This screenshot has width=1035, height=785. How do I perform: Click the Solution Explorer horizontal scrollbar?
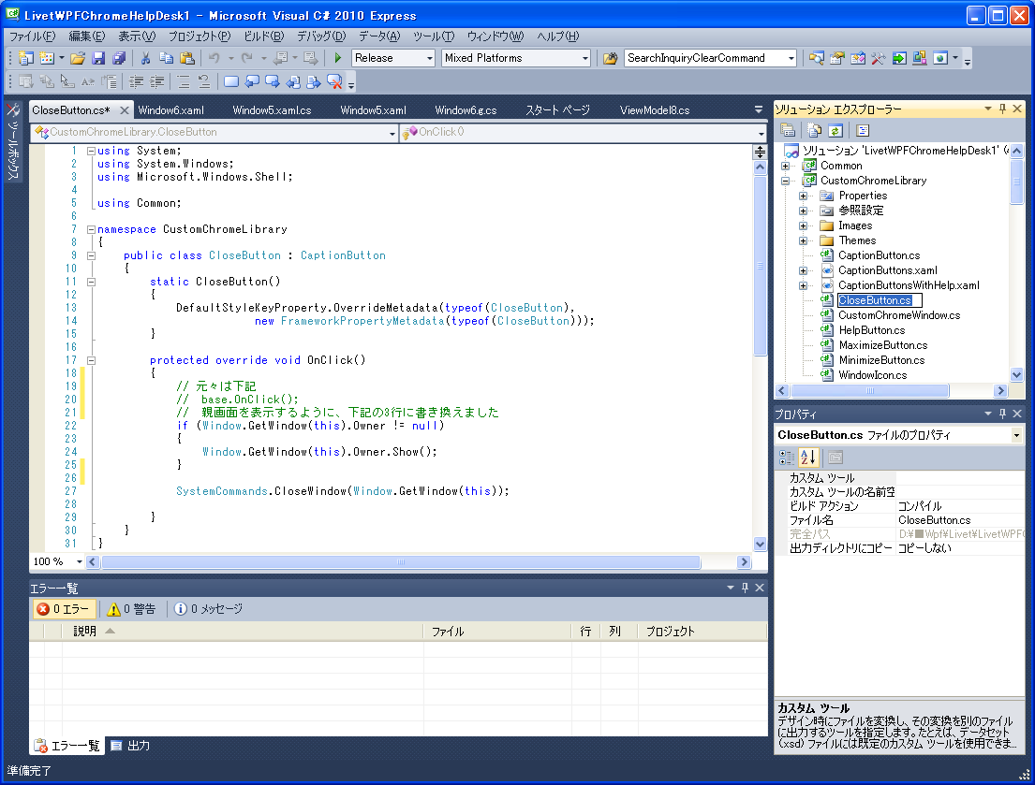point(869,391)
